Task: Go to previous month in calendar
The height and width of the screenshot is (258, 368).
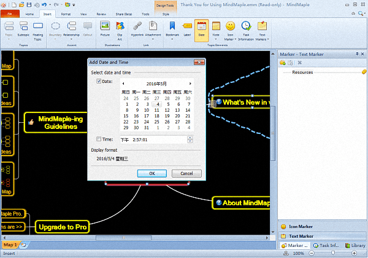Action: (x=123, y=84)
